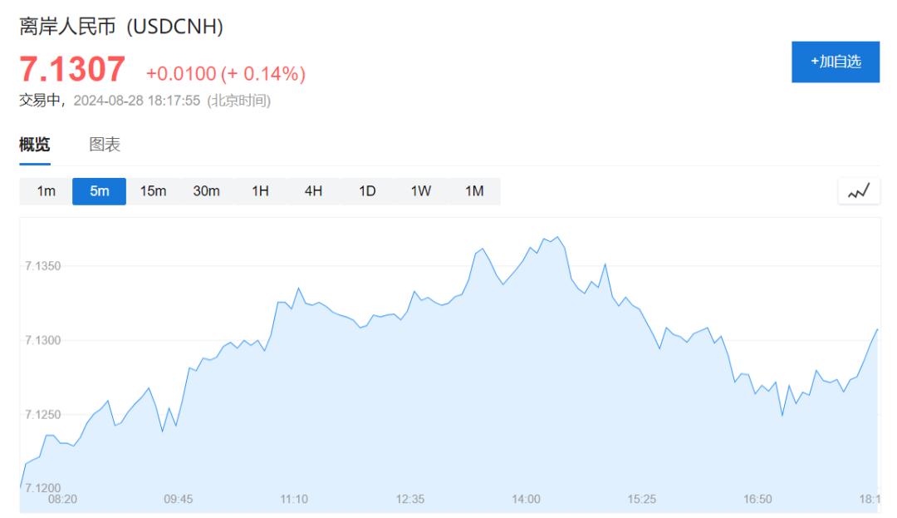Image resolution: width=897 pixels, height=518 pixels.
Task: Add USDCNH to watchlist with +加自选
Action: click(x=836, y=62)
